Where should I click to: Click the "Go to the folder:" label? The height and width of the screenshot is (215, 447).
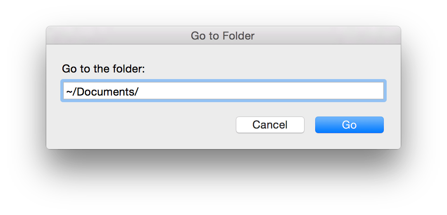pos(103,68)
